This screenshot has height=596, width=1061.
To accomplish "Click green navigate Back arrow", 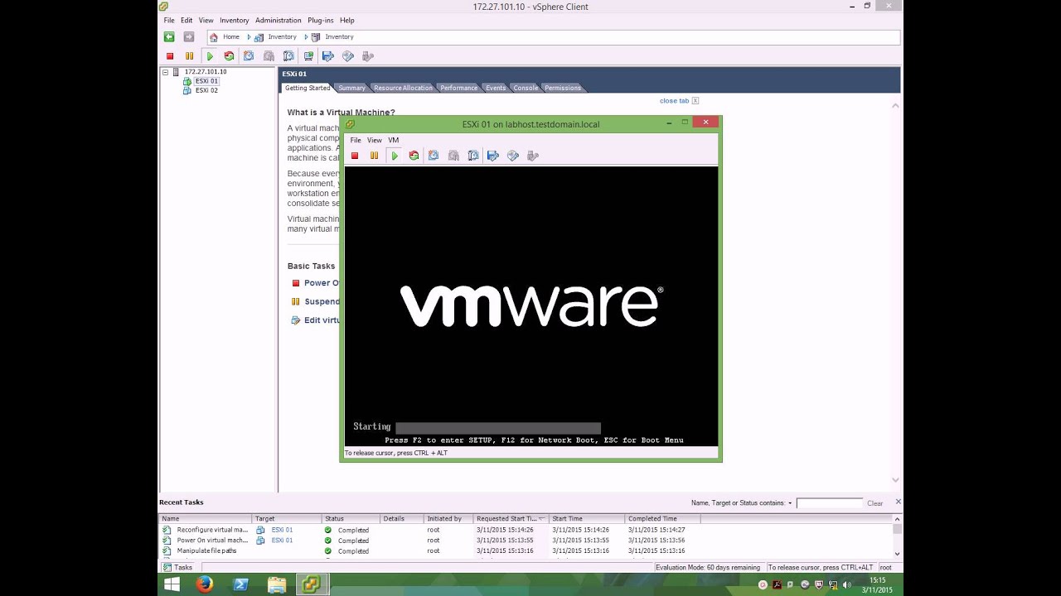I will tap(169, 36).
